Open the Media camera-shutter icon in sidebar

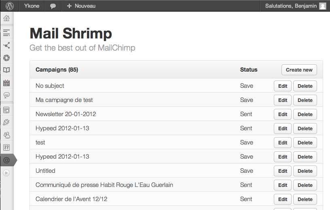(x=6, y=58)
